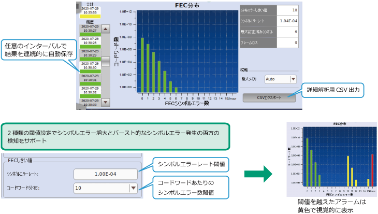Click the panel grip handle beside 合計
The height and width of the screenshot is (214, 378).
click(78, 6)
